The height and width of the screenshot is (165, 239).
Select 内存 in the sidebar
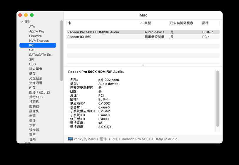click(x=32, y=88)
